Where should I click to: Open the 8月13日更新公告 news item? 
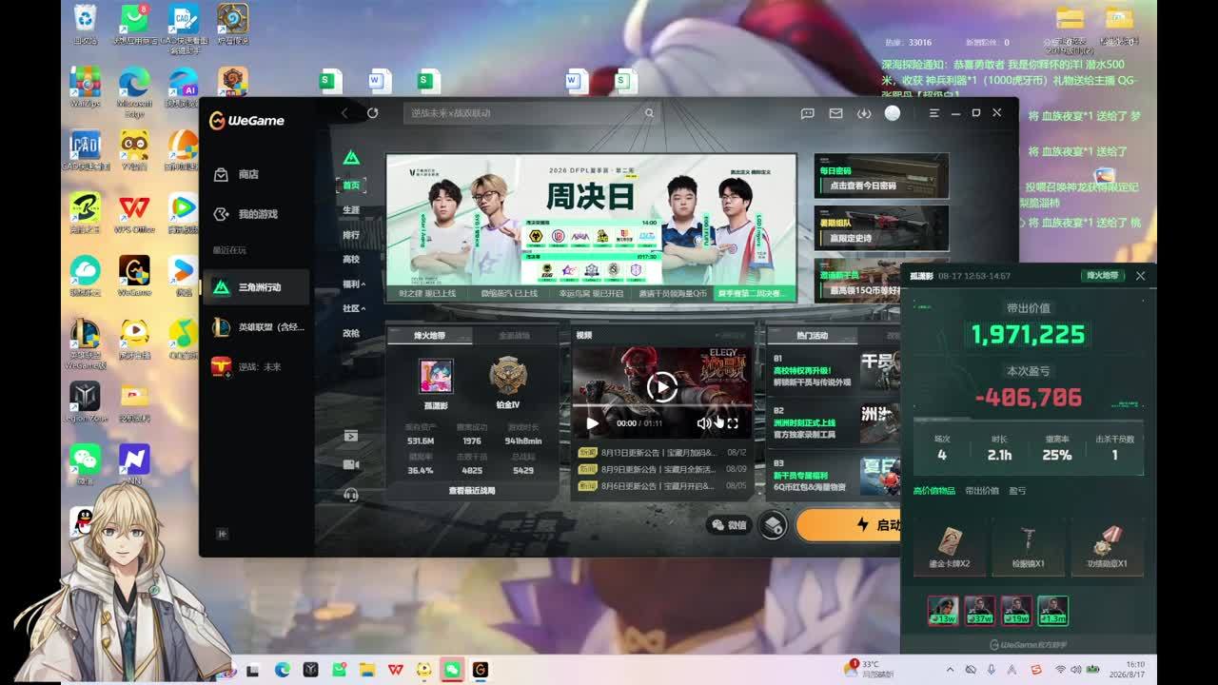(661, 453)
